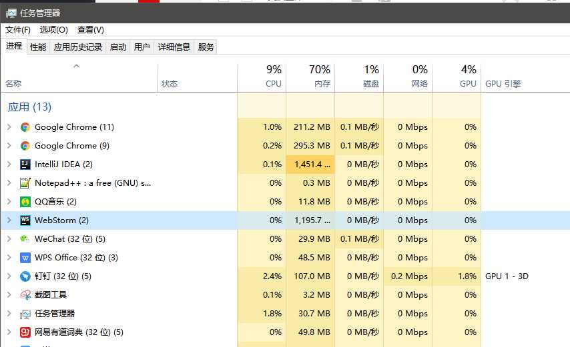Expand the 钉钉 (32 位) group
Screen dimensions: 570x347
pos(9,276)
